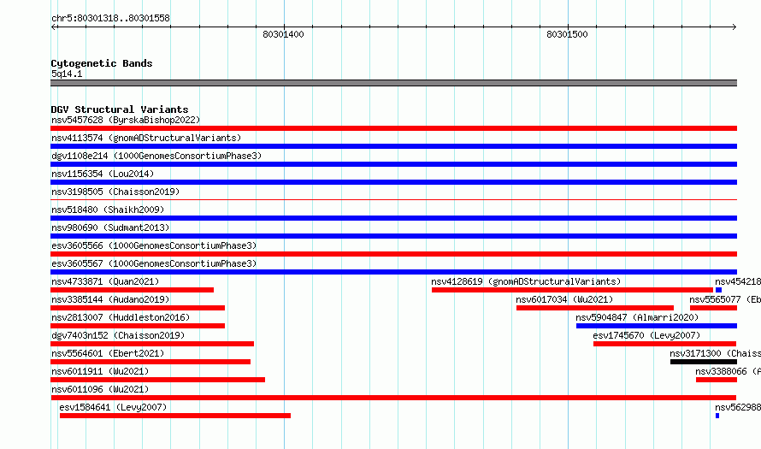Select the blue nsv980690 Sudmant2013 bar

(393, 236)
